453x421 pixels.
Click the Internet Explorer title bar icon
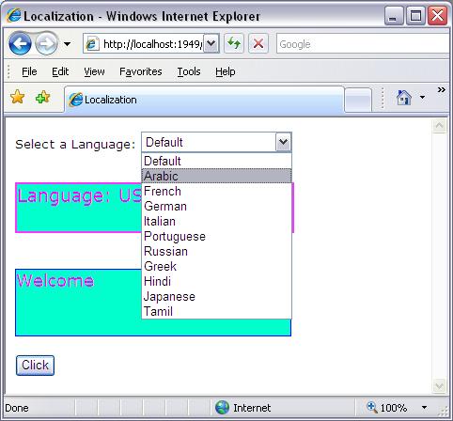[14, 15]
